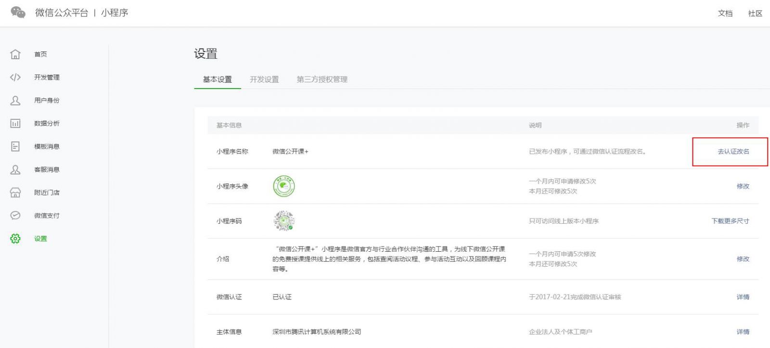This screenshot has height=348, width=770.
Task: Click the WeChat logo icon in the header
Action: (x=18, y=13)
